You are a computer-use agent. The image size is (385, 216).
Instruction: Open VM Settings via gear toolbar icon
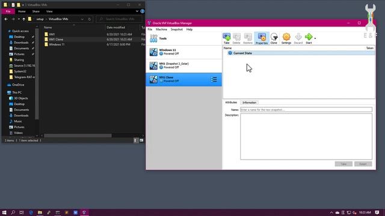pos(286,38)
